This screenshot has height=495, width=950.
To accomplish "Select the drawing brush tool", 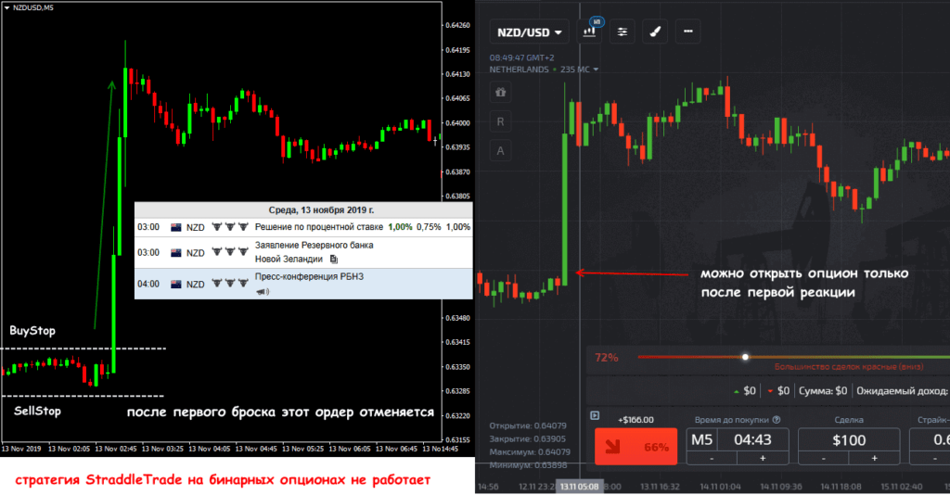I will 655,32.
